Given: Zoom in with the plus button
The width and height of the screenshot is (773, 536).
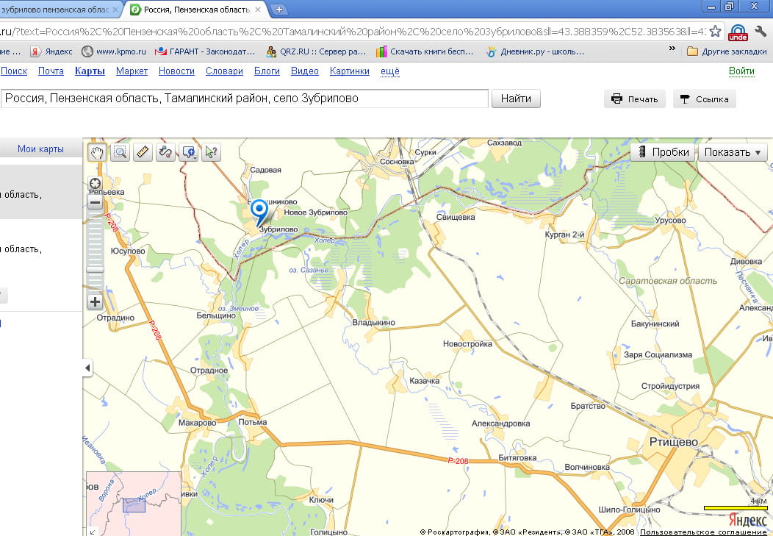Looking at the screenshot, I should tap(95, 301).
